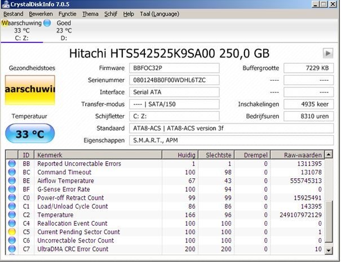
Task: Select the Power-off Retract Count row
Action: point(165,197)
